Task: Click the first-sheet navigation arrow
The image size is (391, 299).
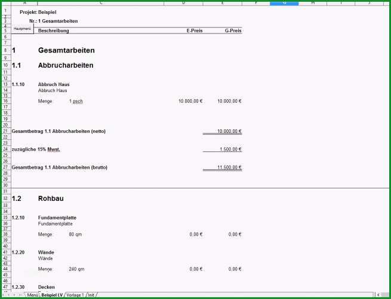Action: [x=4, y=295]
